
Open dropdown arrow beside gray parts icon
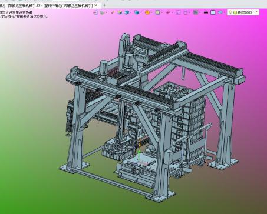click(x=107, y=12)
